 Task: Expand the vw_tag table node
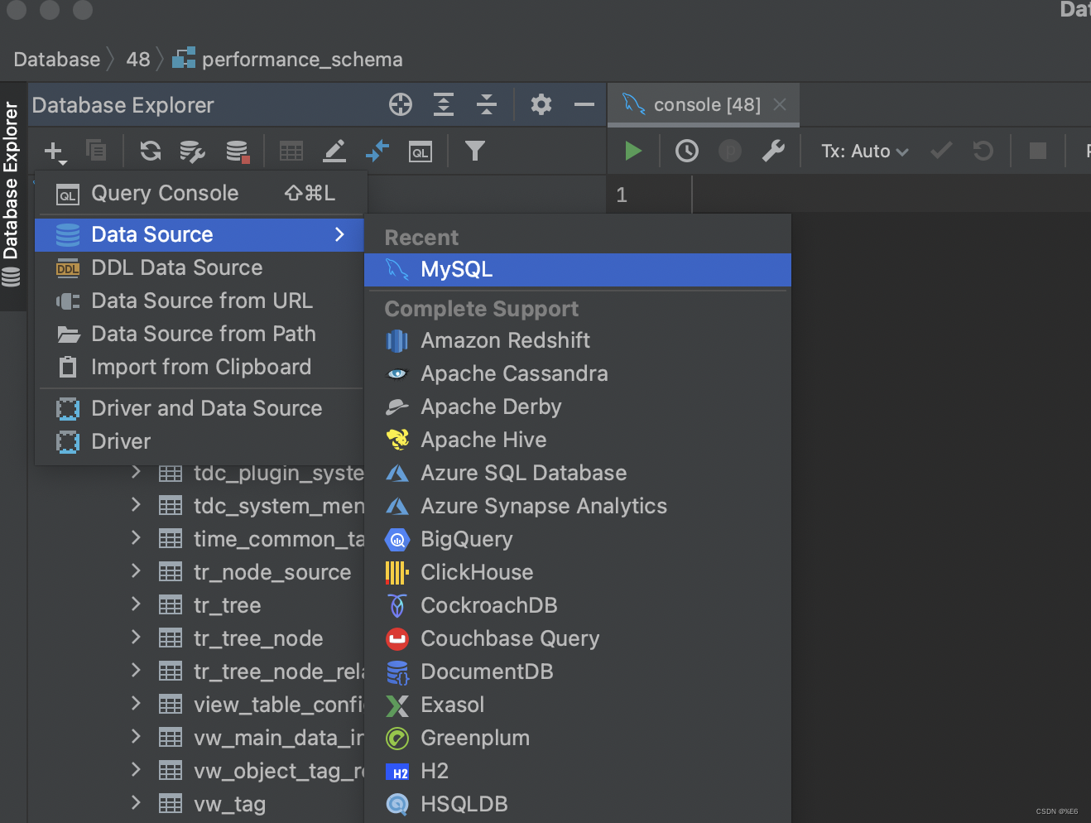pyautogui.click(x=136, y=803)
